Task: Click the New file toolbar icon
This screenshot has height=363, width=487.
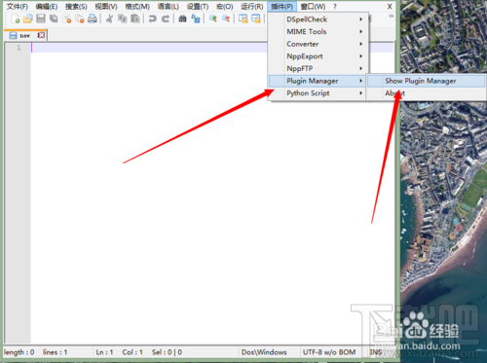Action: (x=16, y=18)
